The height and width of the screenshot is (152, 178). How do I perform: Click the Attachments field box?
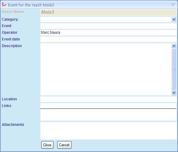coord(108,131)
